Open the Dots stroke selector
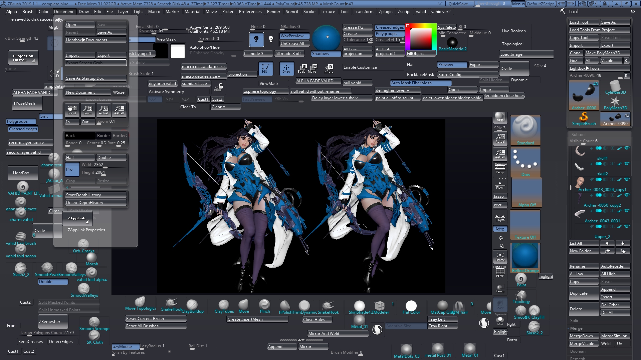Viewport: 641px width, 360px height. click(x=525, y=162)
